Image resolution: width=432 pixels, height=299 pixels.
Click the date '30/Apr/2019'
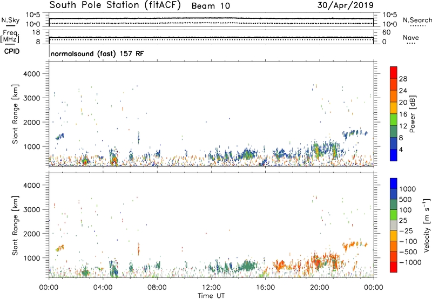click(346, 5)
